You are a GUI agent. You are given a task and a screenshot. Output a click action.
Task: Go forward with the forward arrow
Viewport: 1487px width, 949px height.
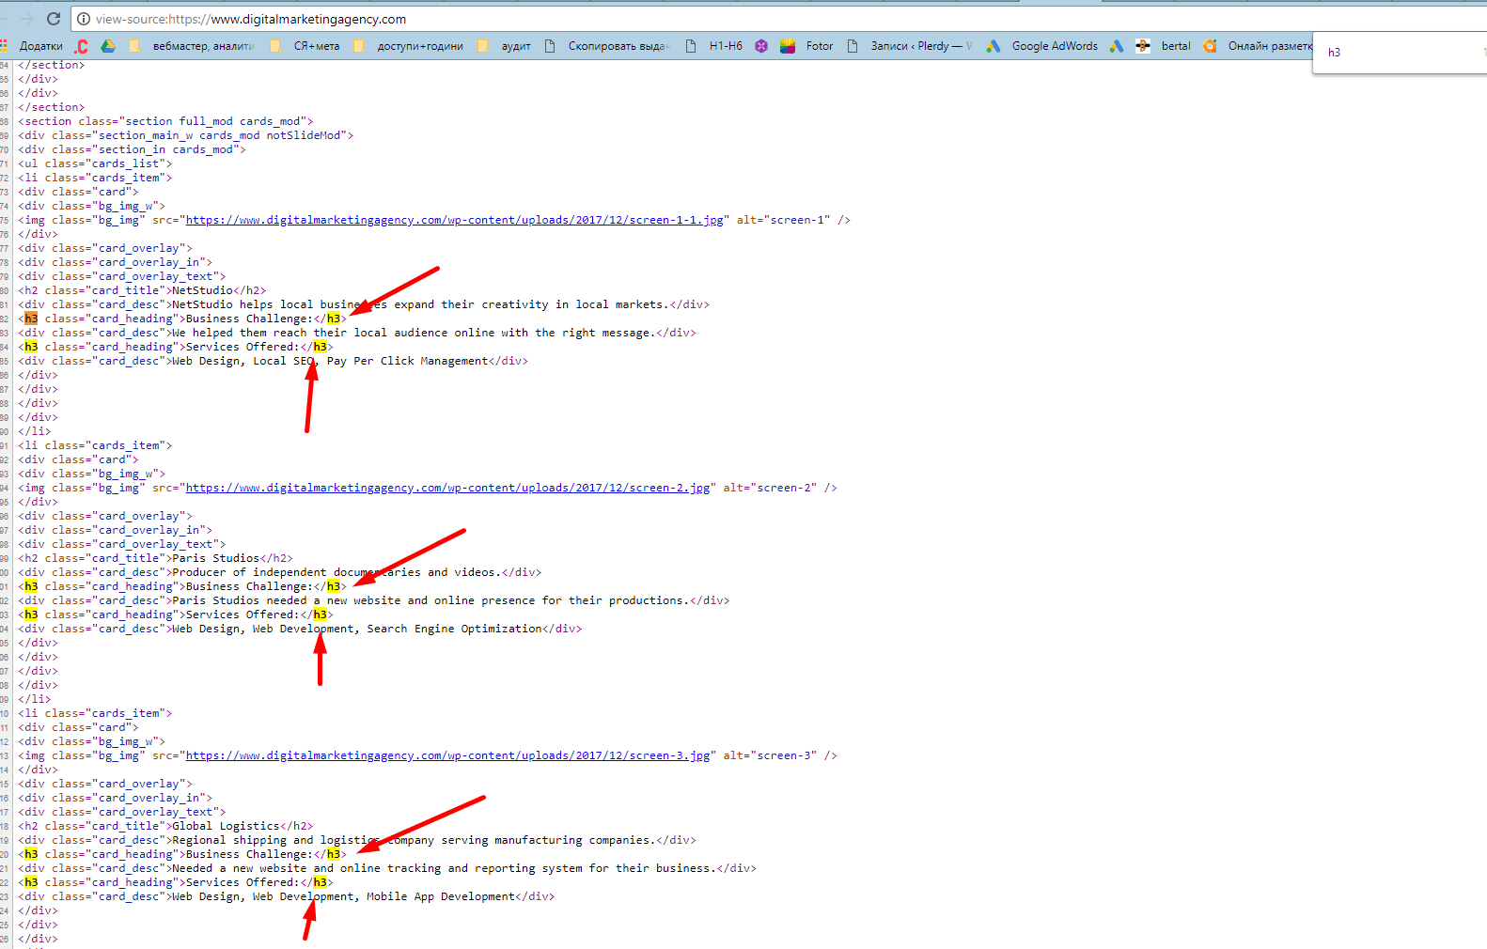pos(26,19)
